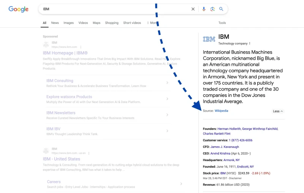Image resolution: width=304 pixels, height=193 pixels.
Task: Click the stock Disclaimer link
Action: (x=235, y=178)
